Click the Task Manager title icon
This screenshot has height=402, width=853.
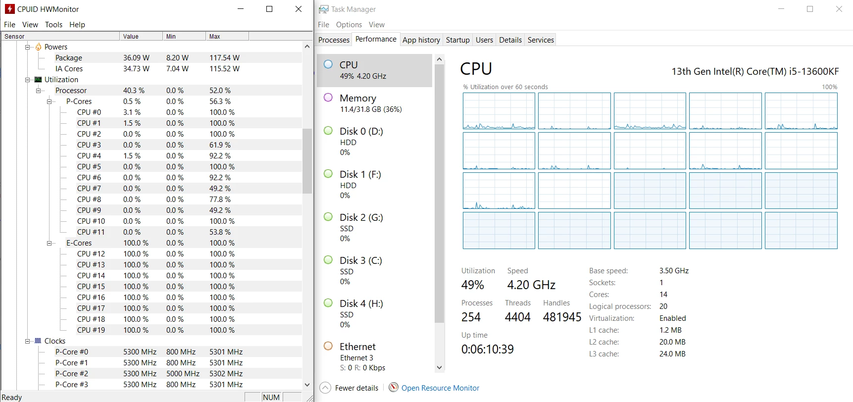click(x=323, y=9)
